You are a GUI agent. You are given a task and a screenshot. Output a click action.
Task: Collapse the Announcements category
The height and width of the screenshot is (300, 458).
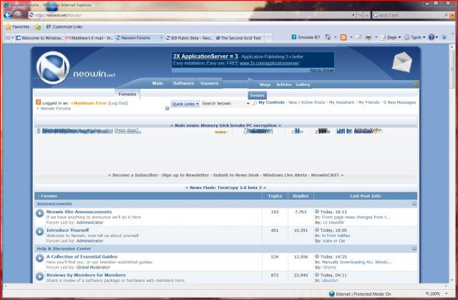click(x=414, y=203)
